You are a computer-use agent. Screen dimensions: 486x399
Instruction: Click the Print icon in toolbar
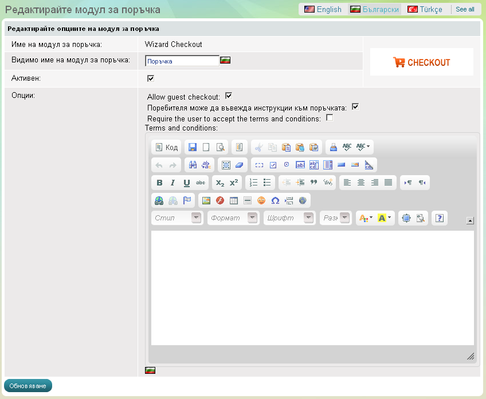(x=334, y=147)
